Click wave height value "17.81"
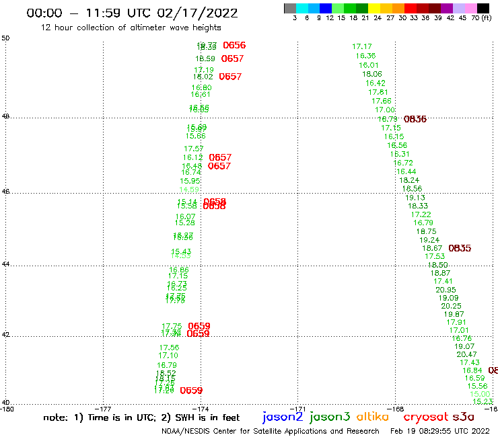498x437 pixels. click(378, 92)
